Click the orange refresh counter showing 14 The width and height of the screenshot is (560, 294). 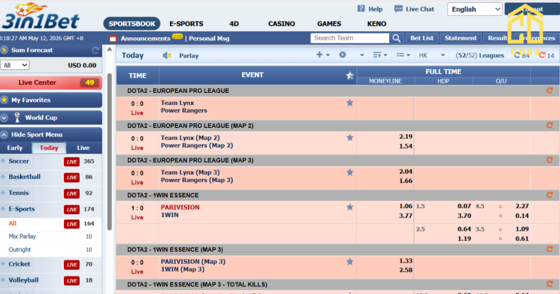pyautogui.click(x=546, y=55)
